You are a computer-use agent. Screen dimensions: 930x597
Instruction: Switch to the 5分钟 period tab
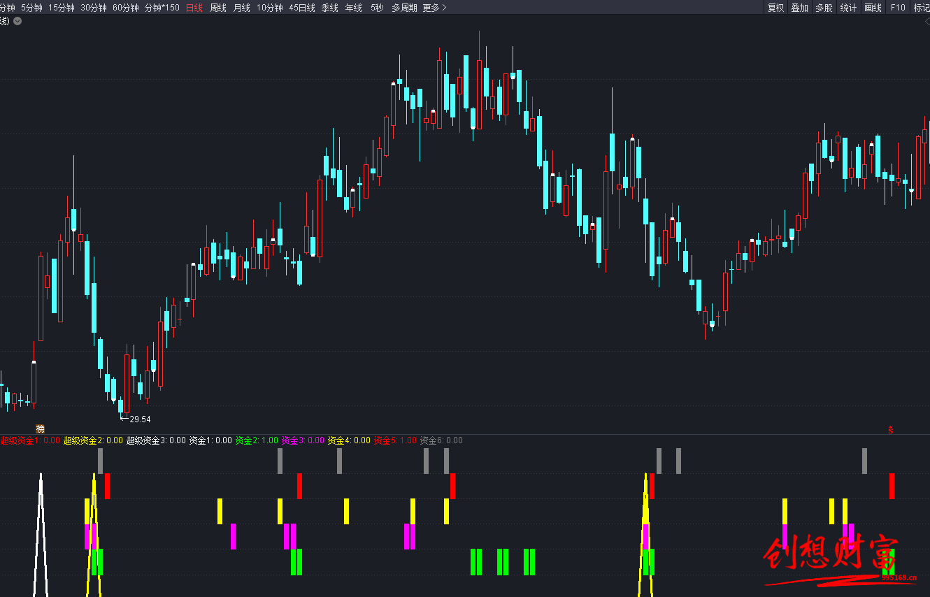point(31,8)
